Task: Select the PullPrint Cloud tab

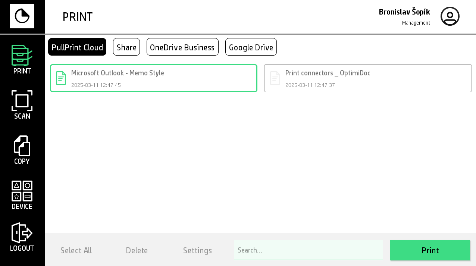Action: [77, 47]
